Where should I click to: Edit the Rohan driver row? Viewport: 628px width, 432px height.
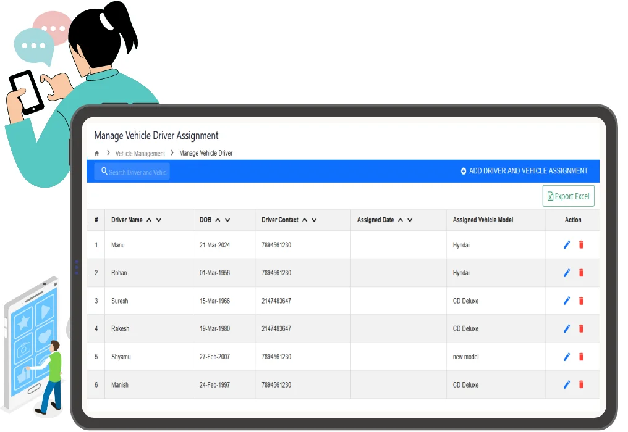click(x=567, y=273)
